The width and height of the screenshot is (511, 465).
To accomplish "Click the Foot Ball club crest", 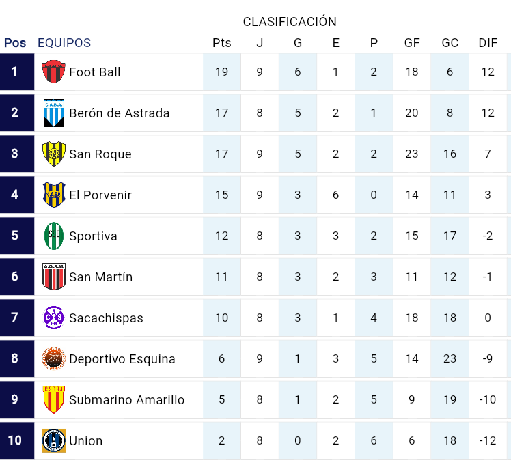I will tap(53, 72).
